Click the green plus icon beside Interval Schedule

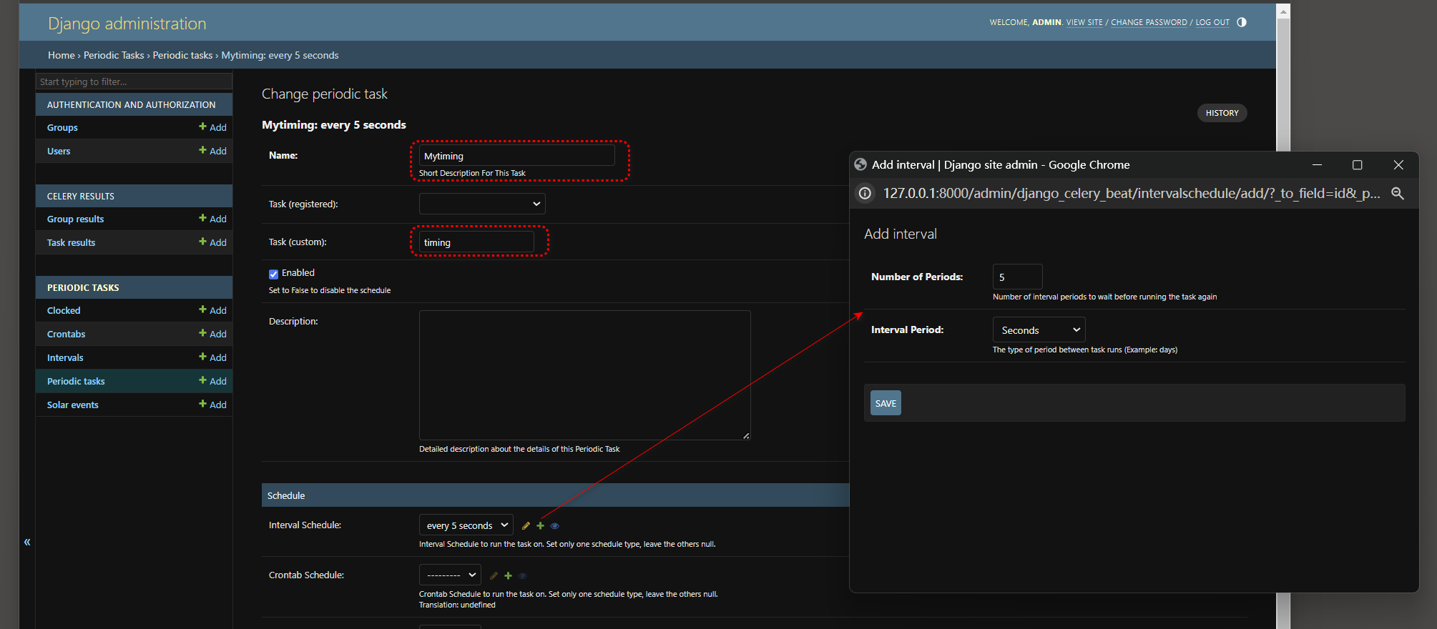[x=540, y=525]
